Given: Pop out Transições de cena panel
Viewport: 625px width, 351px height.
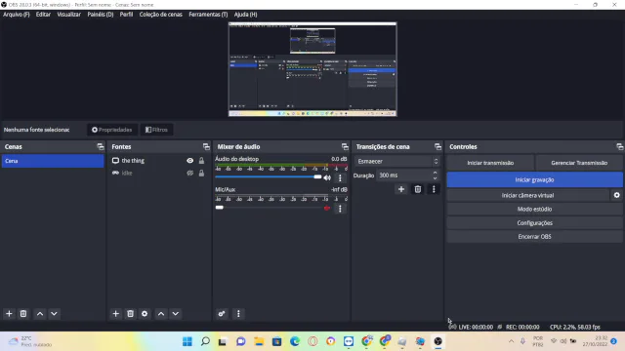Looking at the screenshot, I should 437,146.
